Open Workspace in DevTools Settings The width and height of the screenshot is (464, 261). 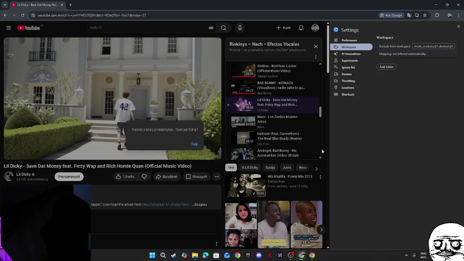pyautogui.click(x=351, y=47)
